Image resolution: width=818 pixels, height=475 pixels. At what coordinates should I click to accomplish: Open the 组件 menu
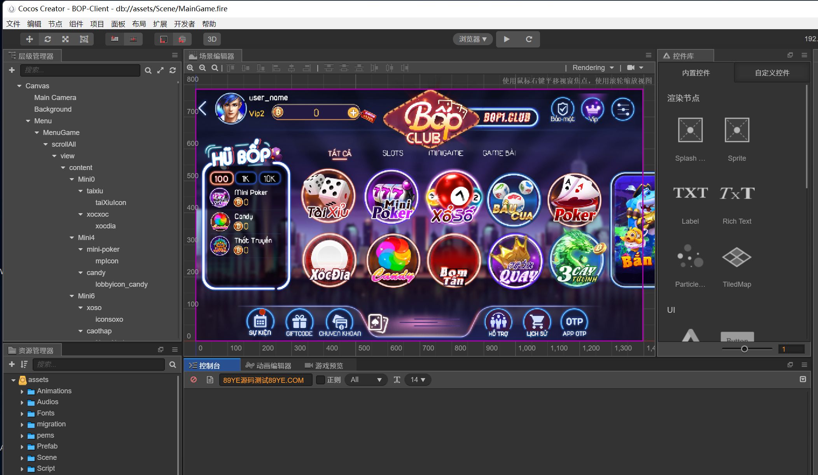(x=76, y=24)
